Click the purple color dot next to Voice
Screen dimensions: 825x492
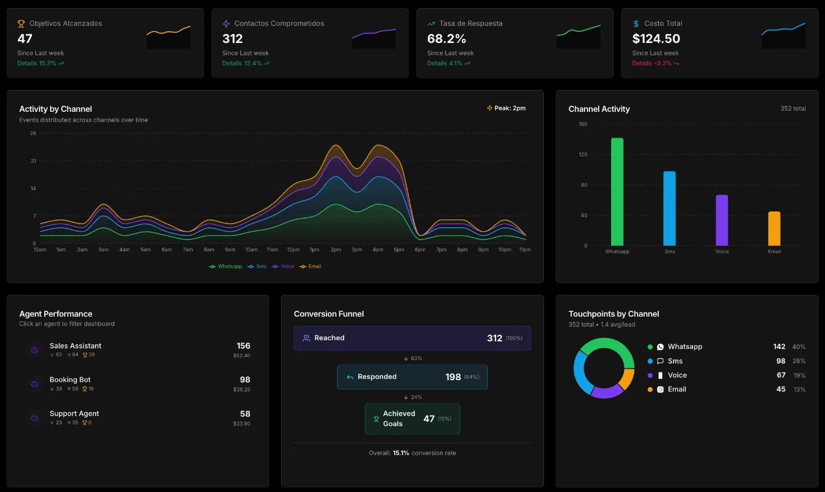tap(650, 375)
